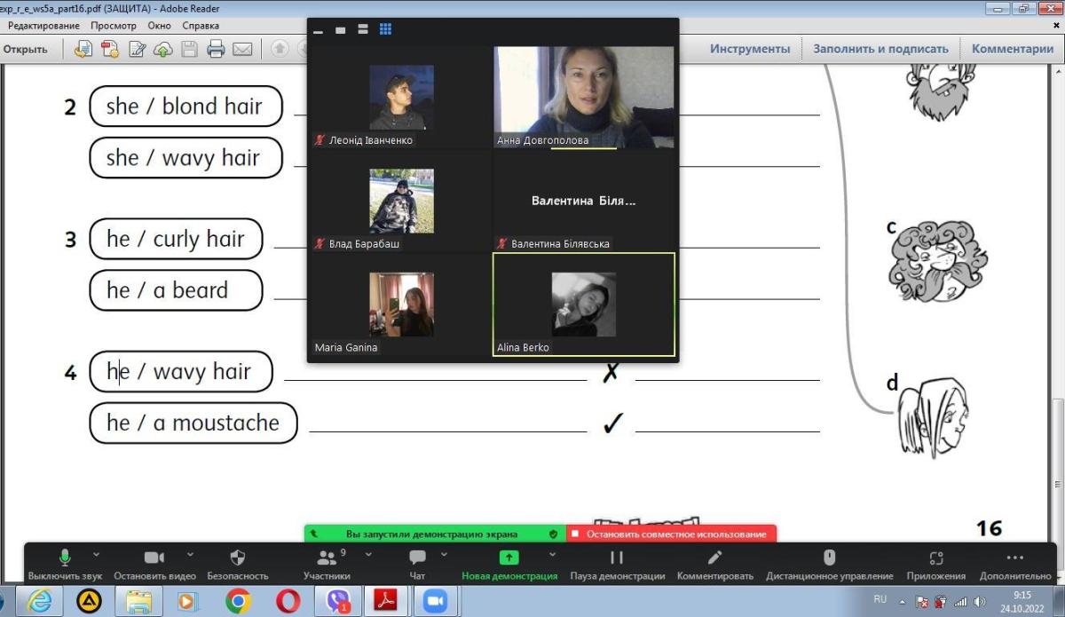Image resolution: width=1065 pixels, height=617 pixels.
Task: Open Zoom from the taskbar
Action: pos(436,602)
